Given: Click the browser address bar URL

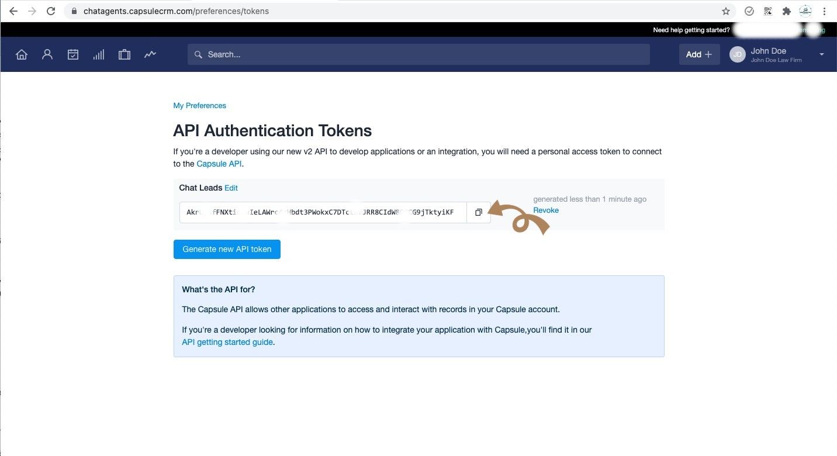Looking at the screenshot, I should point(176,11).
